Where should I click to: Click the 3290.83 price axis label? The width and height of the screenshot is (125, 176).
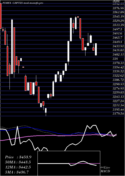pos(118,84)
